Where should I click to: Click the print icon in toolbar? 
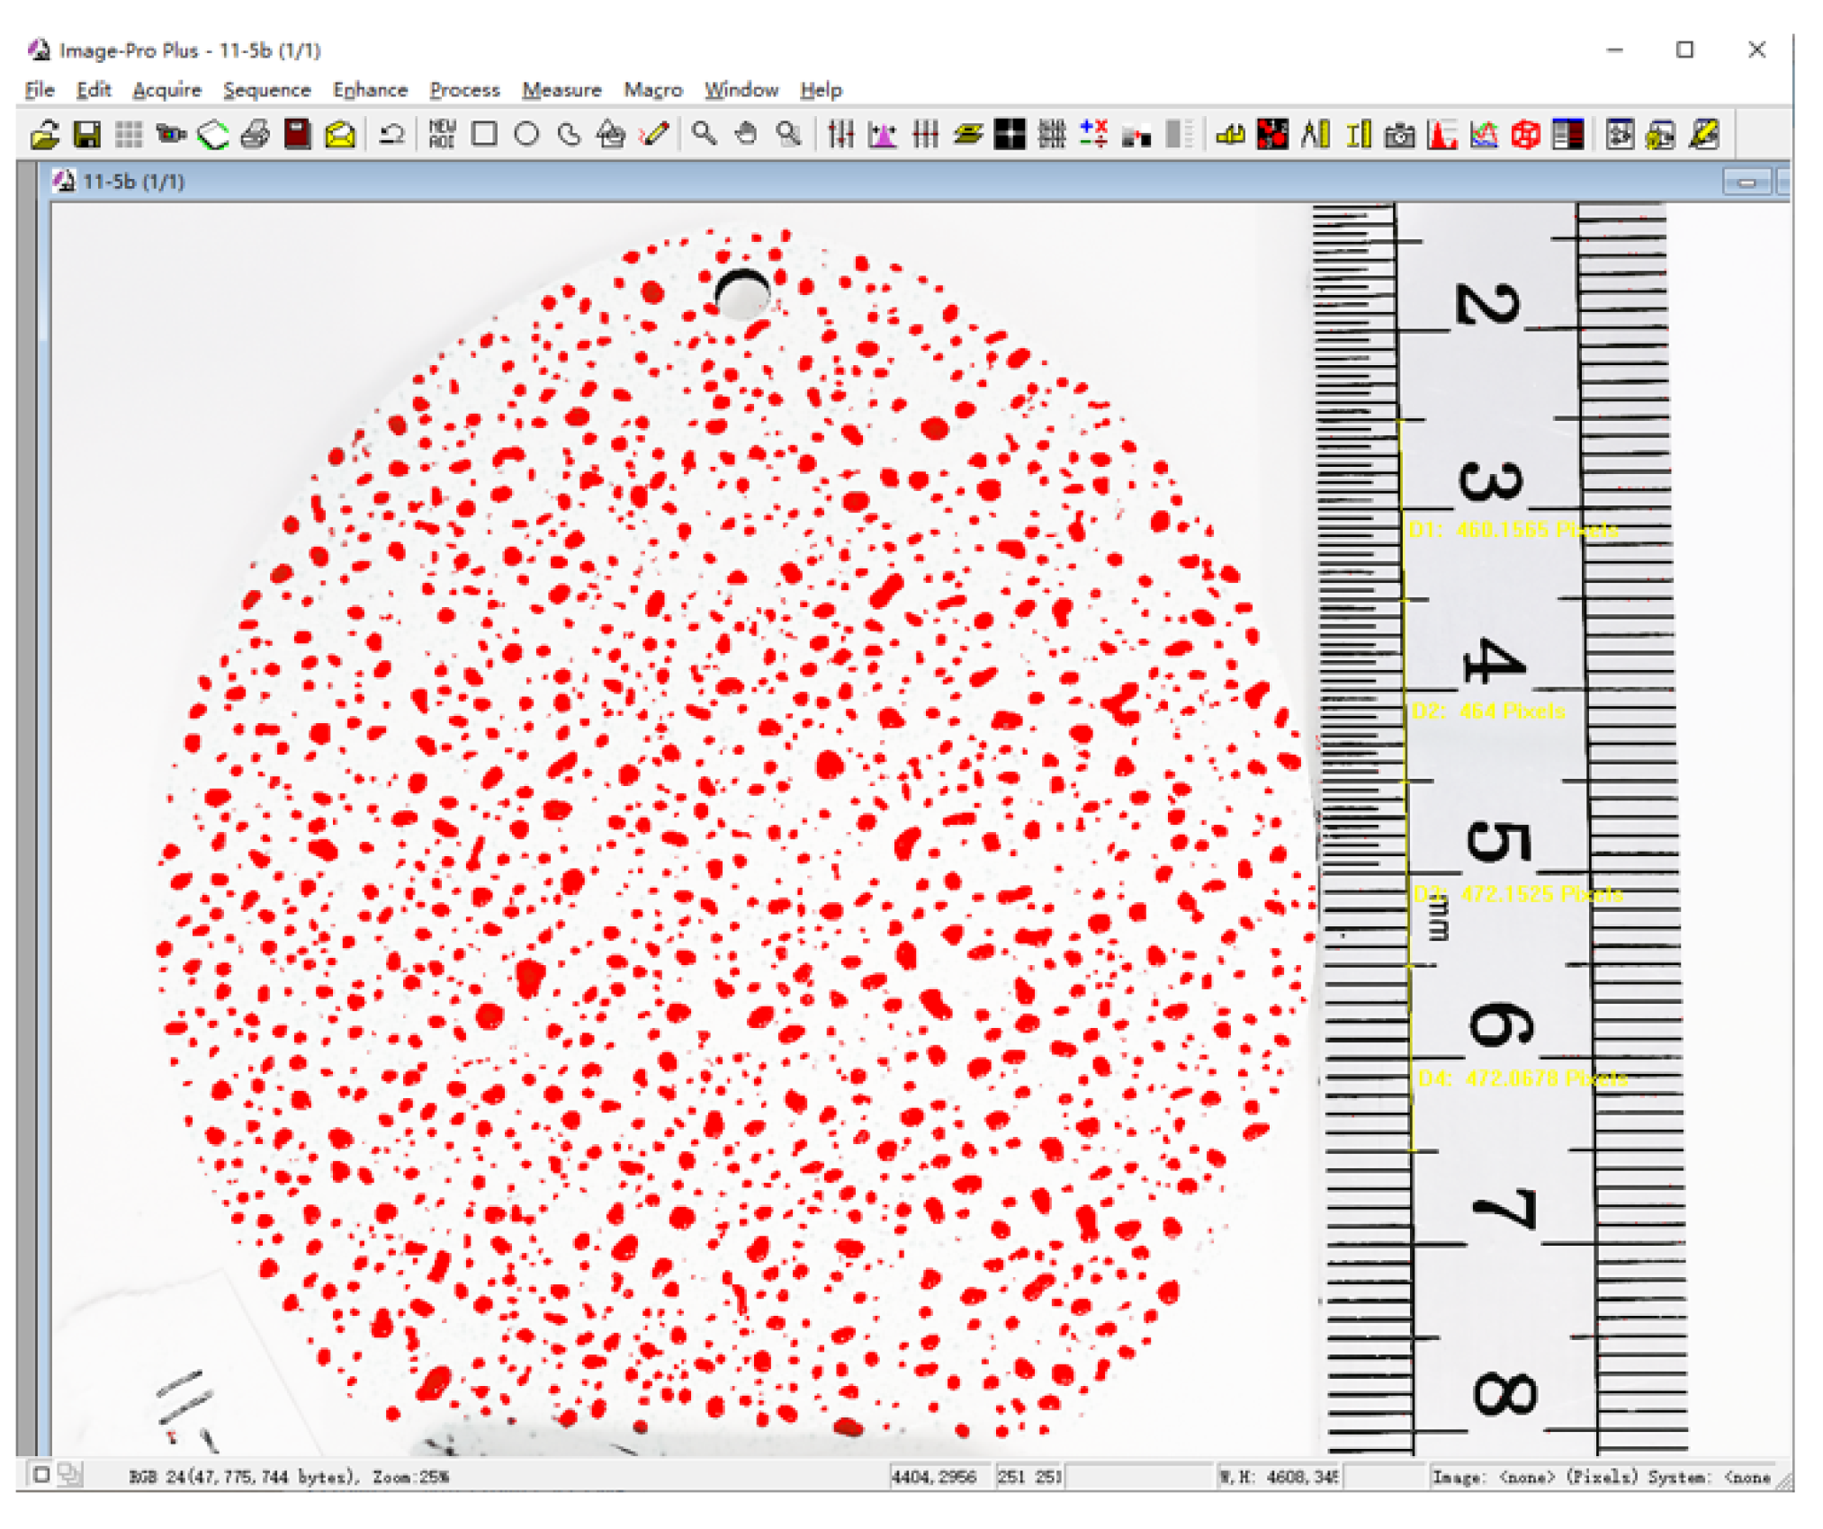256,135
